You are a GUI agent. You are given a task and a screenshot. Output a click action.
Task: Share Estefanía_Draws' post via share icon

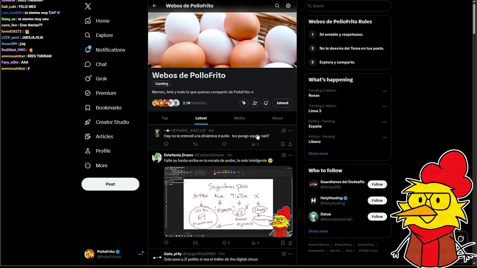point(290,243)
